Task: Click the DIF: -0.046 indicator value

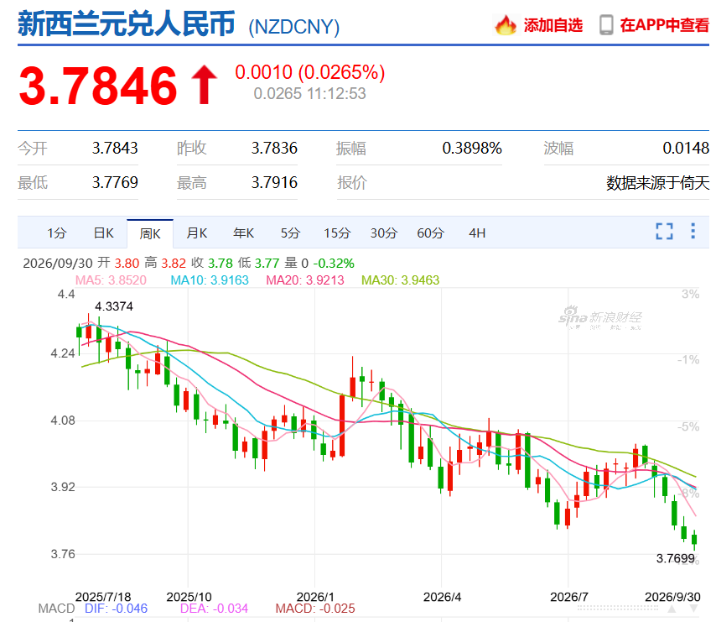Action: (116, 609)
